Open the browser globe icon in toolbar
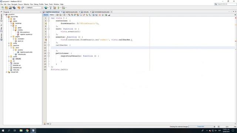Viewport: 237px width, 133px height. tap(46, 8)
